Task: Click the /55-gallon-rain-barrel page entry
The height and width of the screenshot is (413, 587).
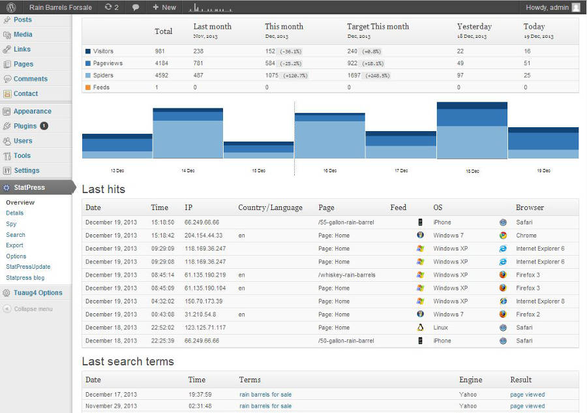Action: [346, 222]
